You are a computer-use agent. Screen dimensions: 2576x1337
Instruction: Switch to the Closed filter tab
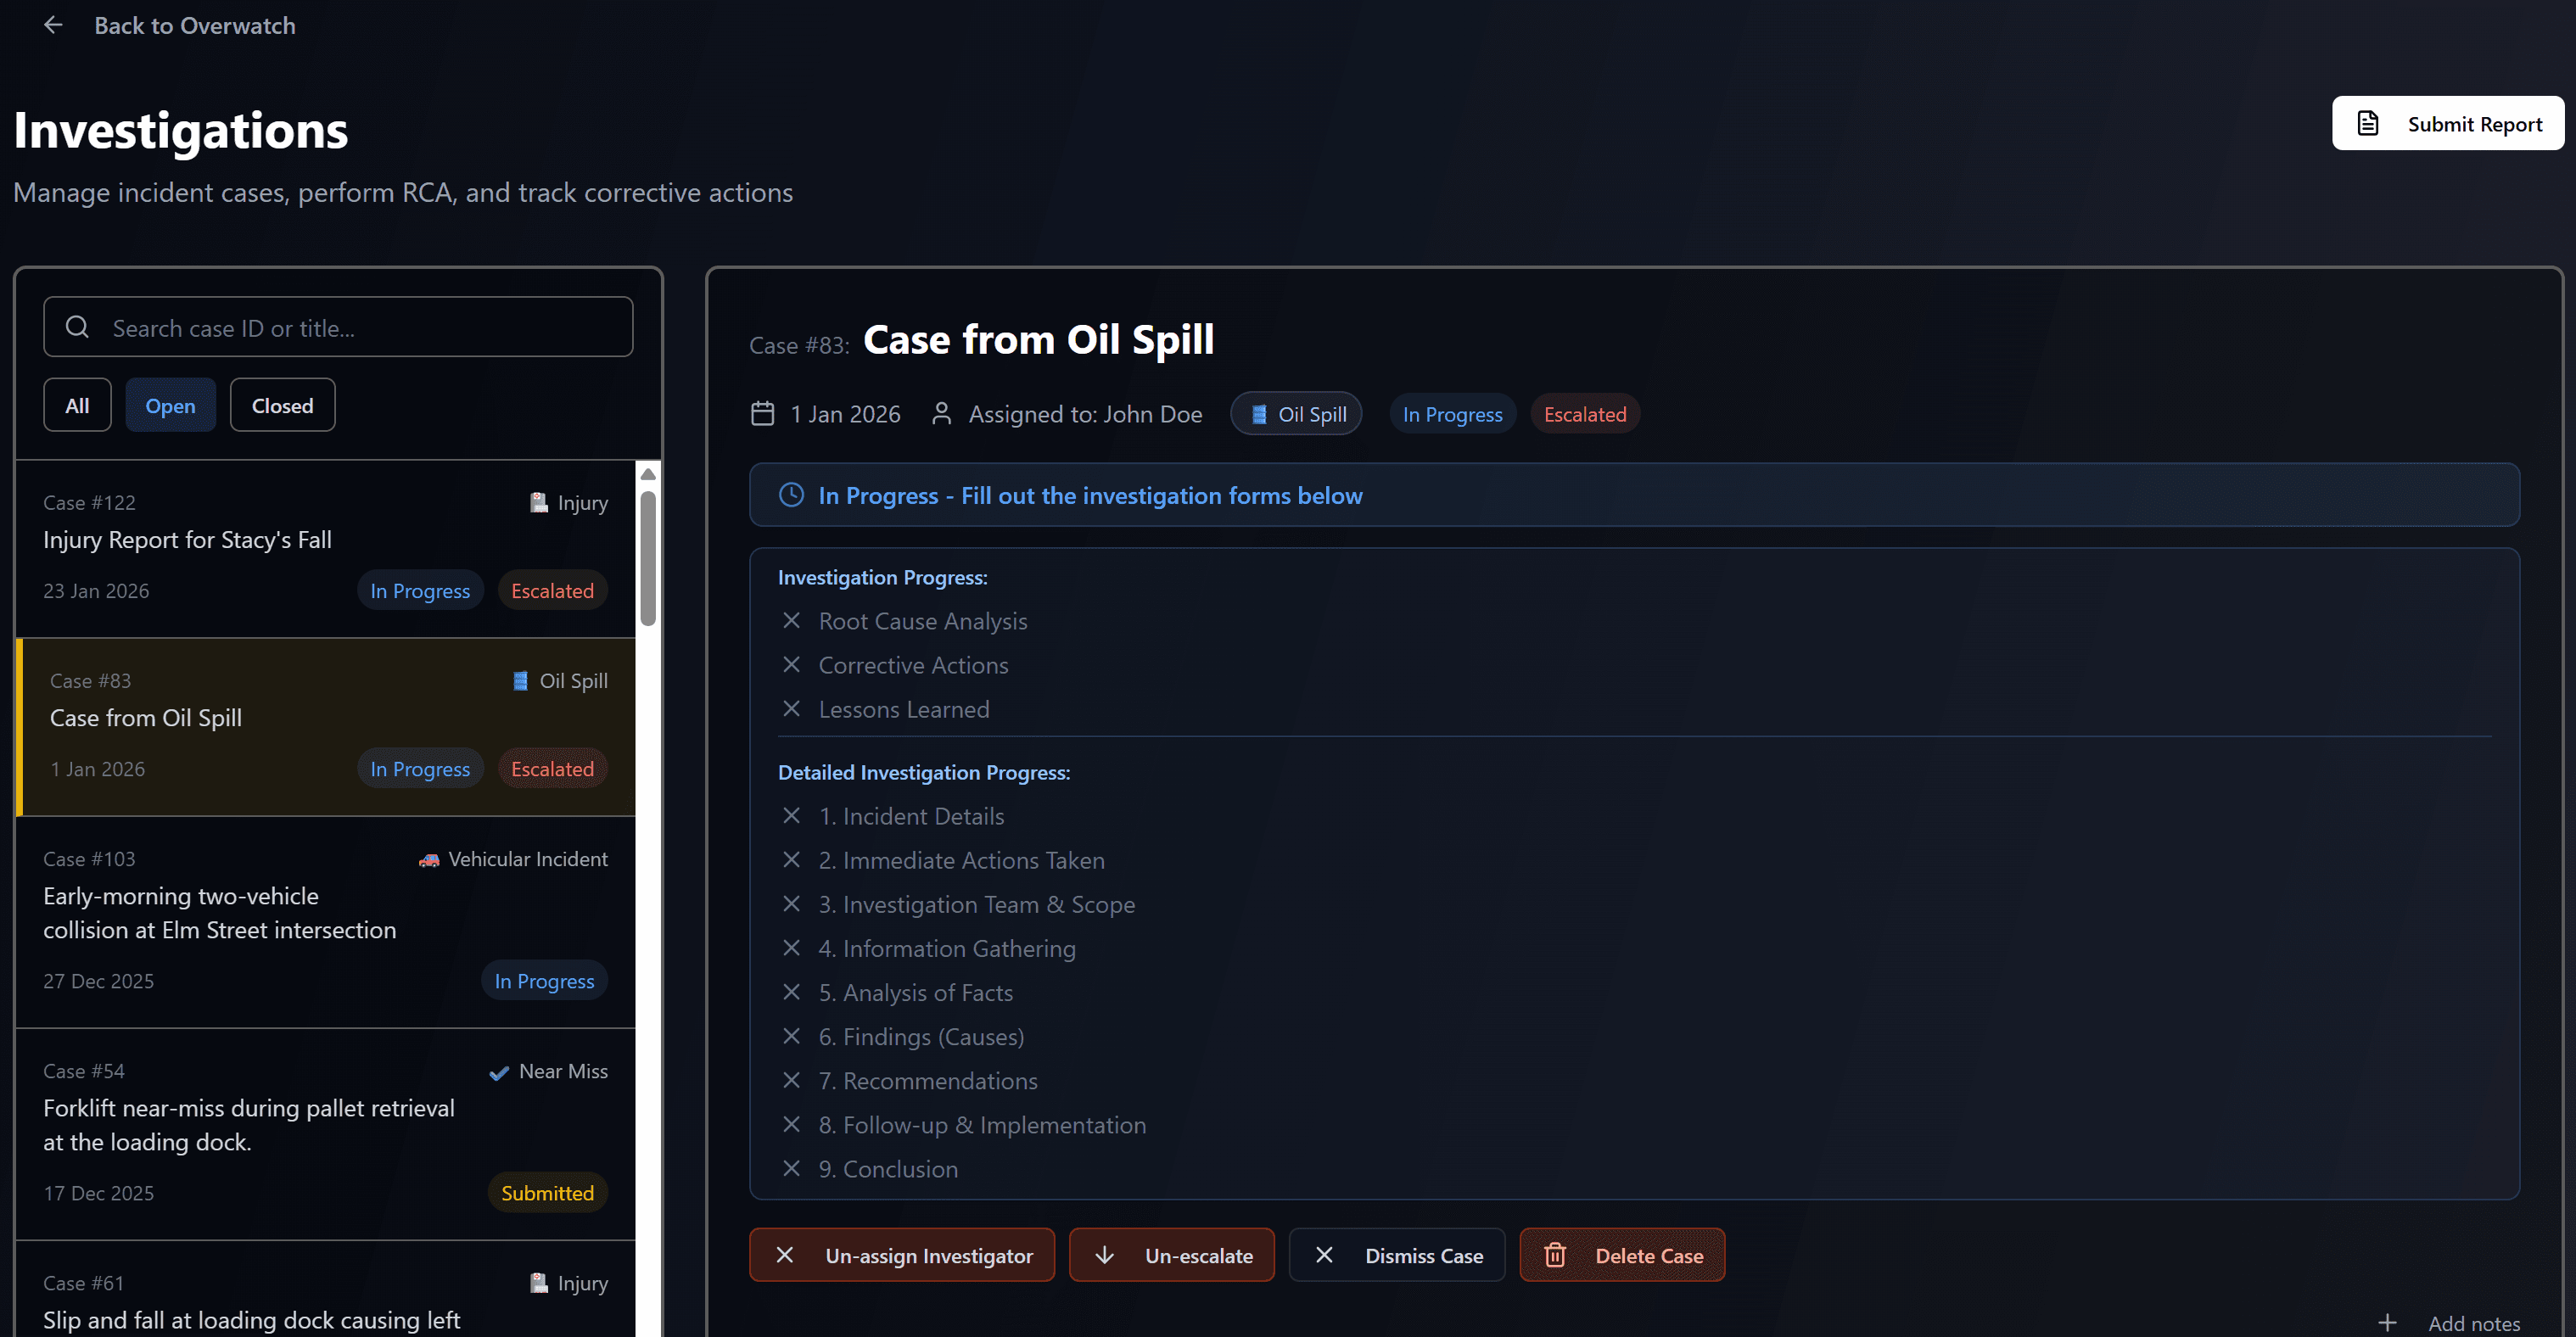point(282,405)
